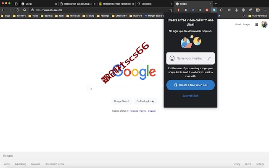Open the Imported bookmarks folder
The image size is (269, 168).
(x=135, y=16)
